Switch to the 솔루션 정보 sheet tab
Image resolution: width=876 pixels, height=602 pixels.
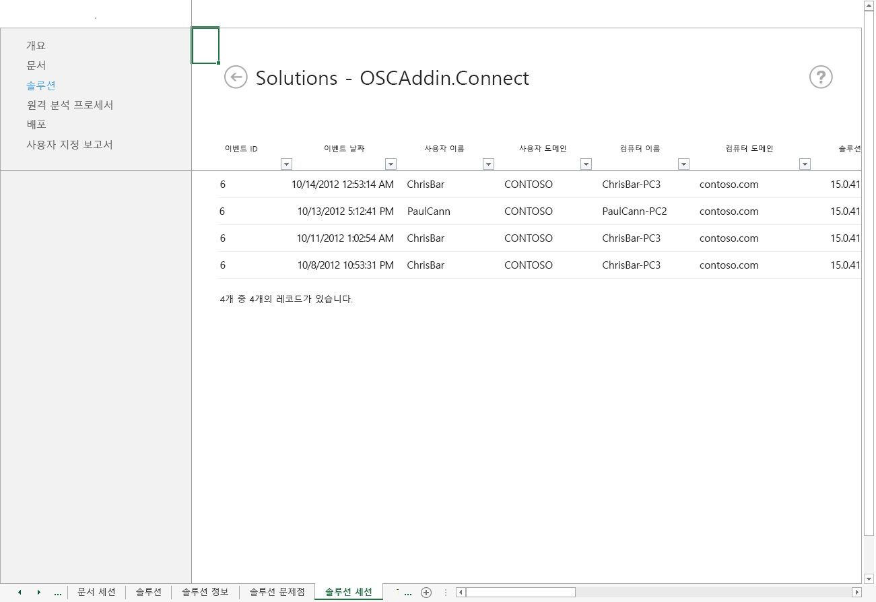point(205,592)
